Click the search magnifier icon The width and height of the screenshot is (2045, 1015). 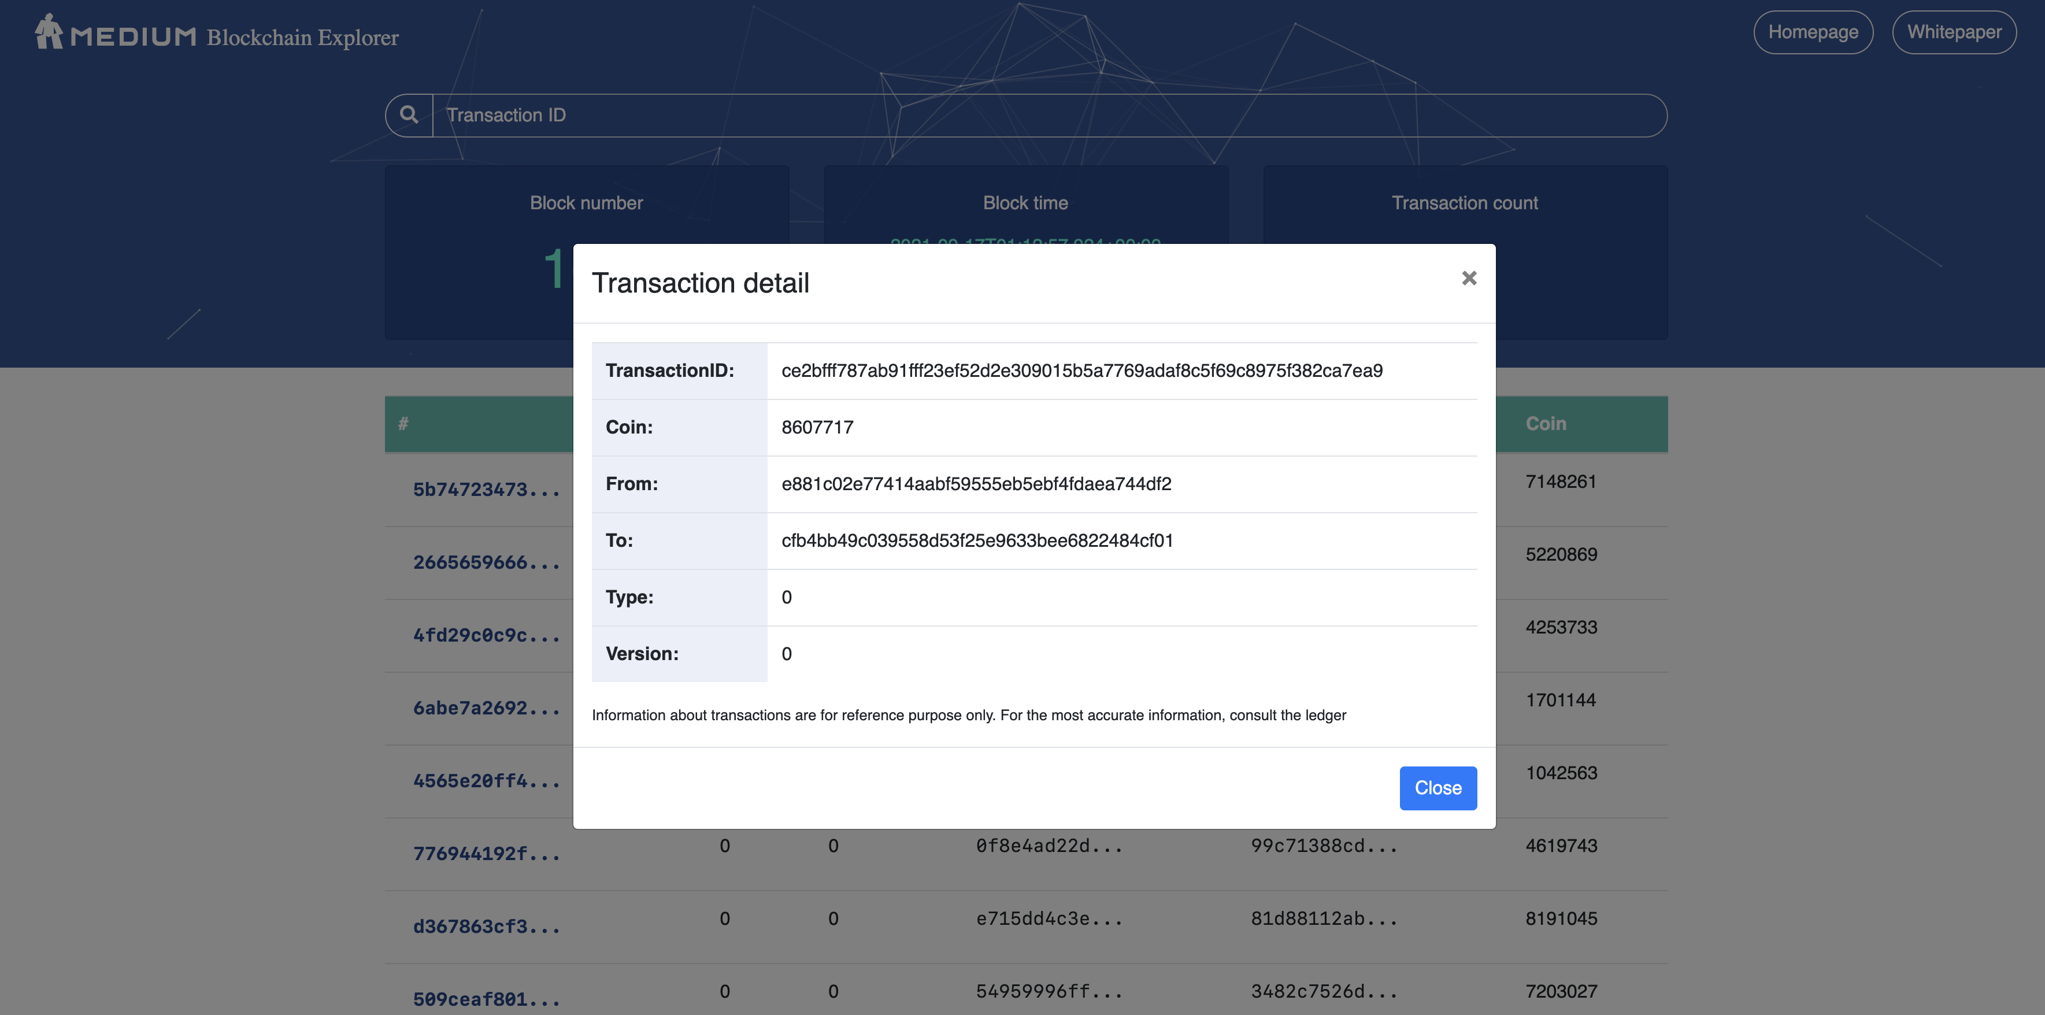pos(409,115)
